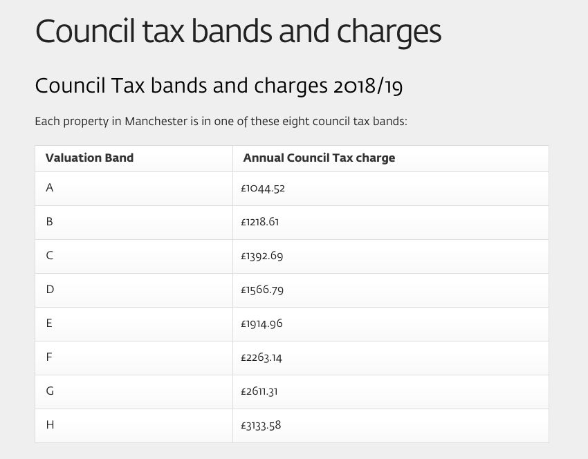Click the £1566.79 charge value
Viewport: 588px width, 459px height.
(262, 290)
